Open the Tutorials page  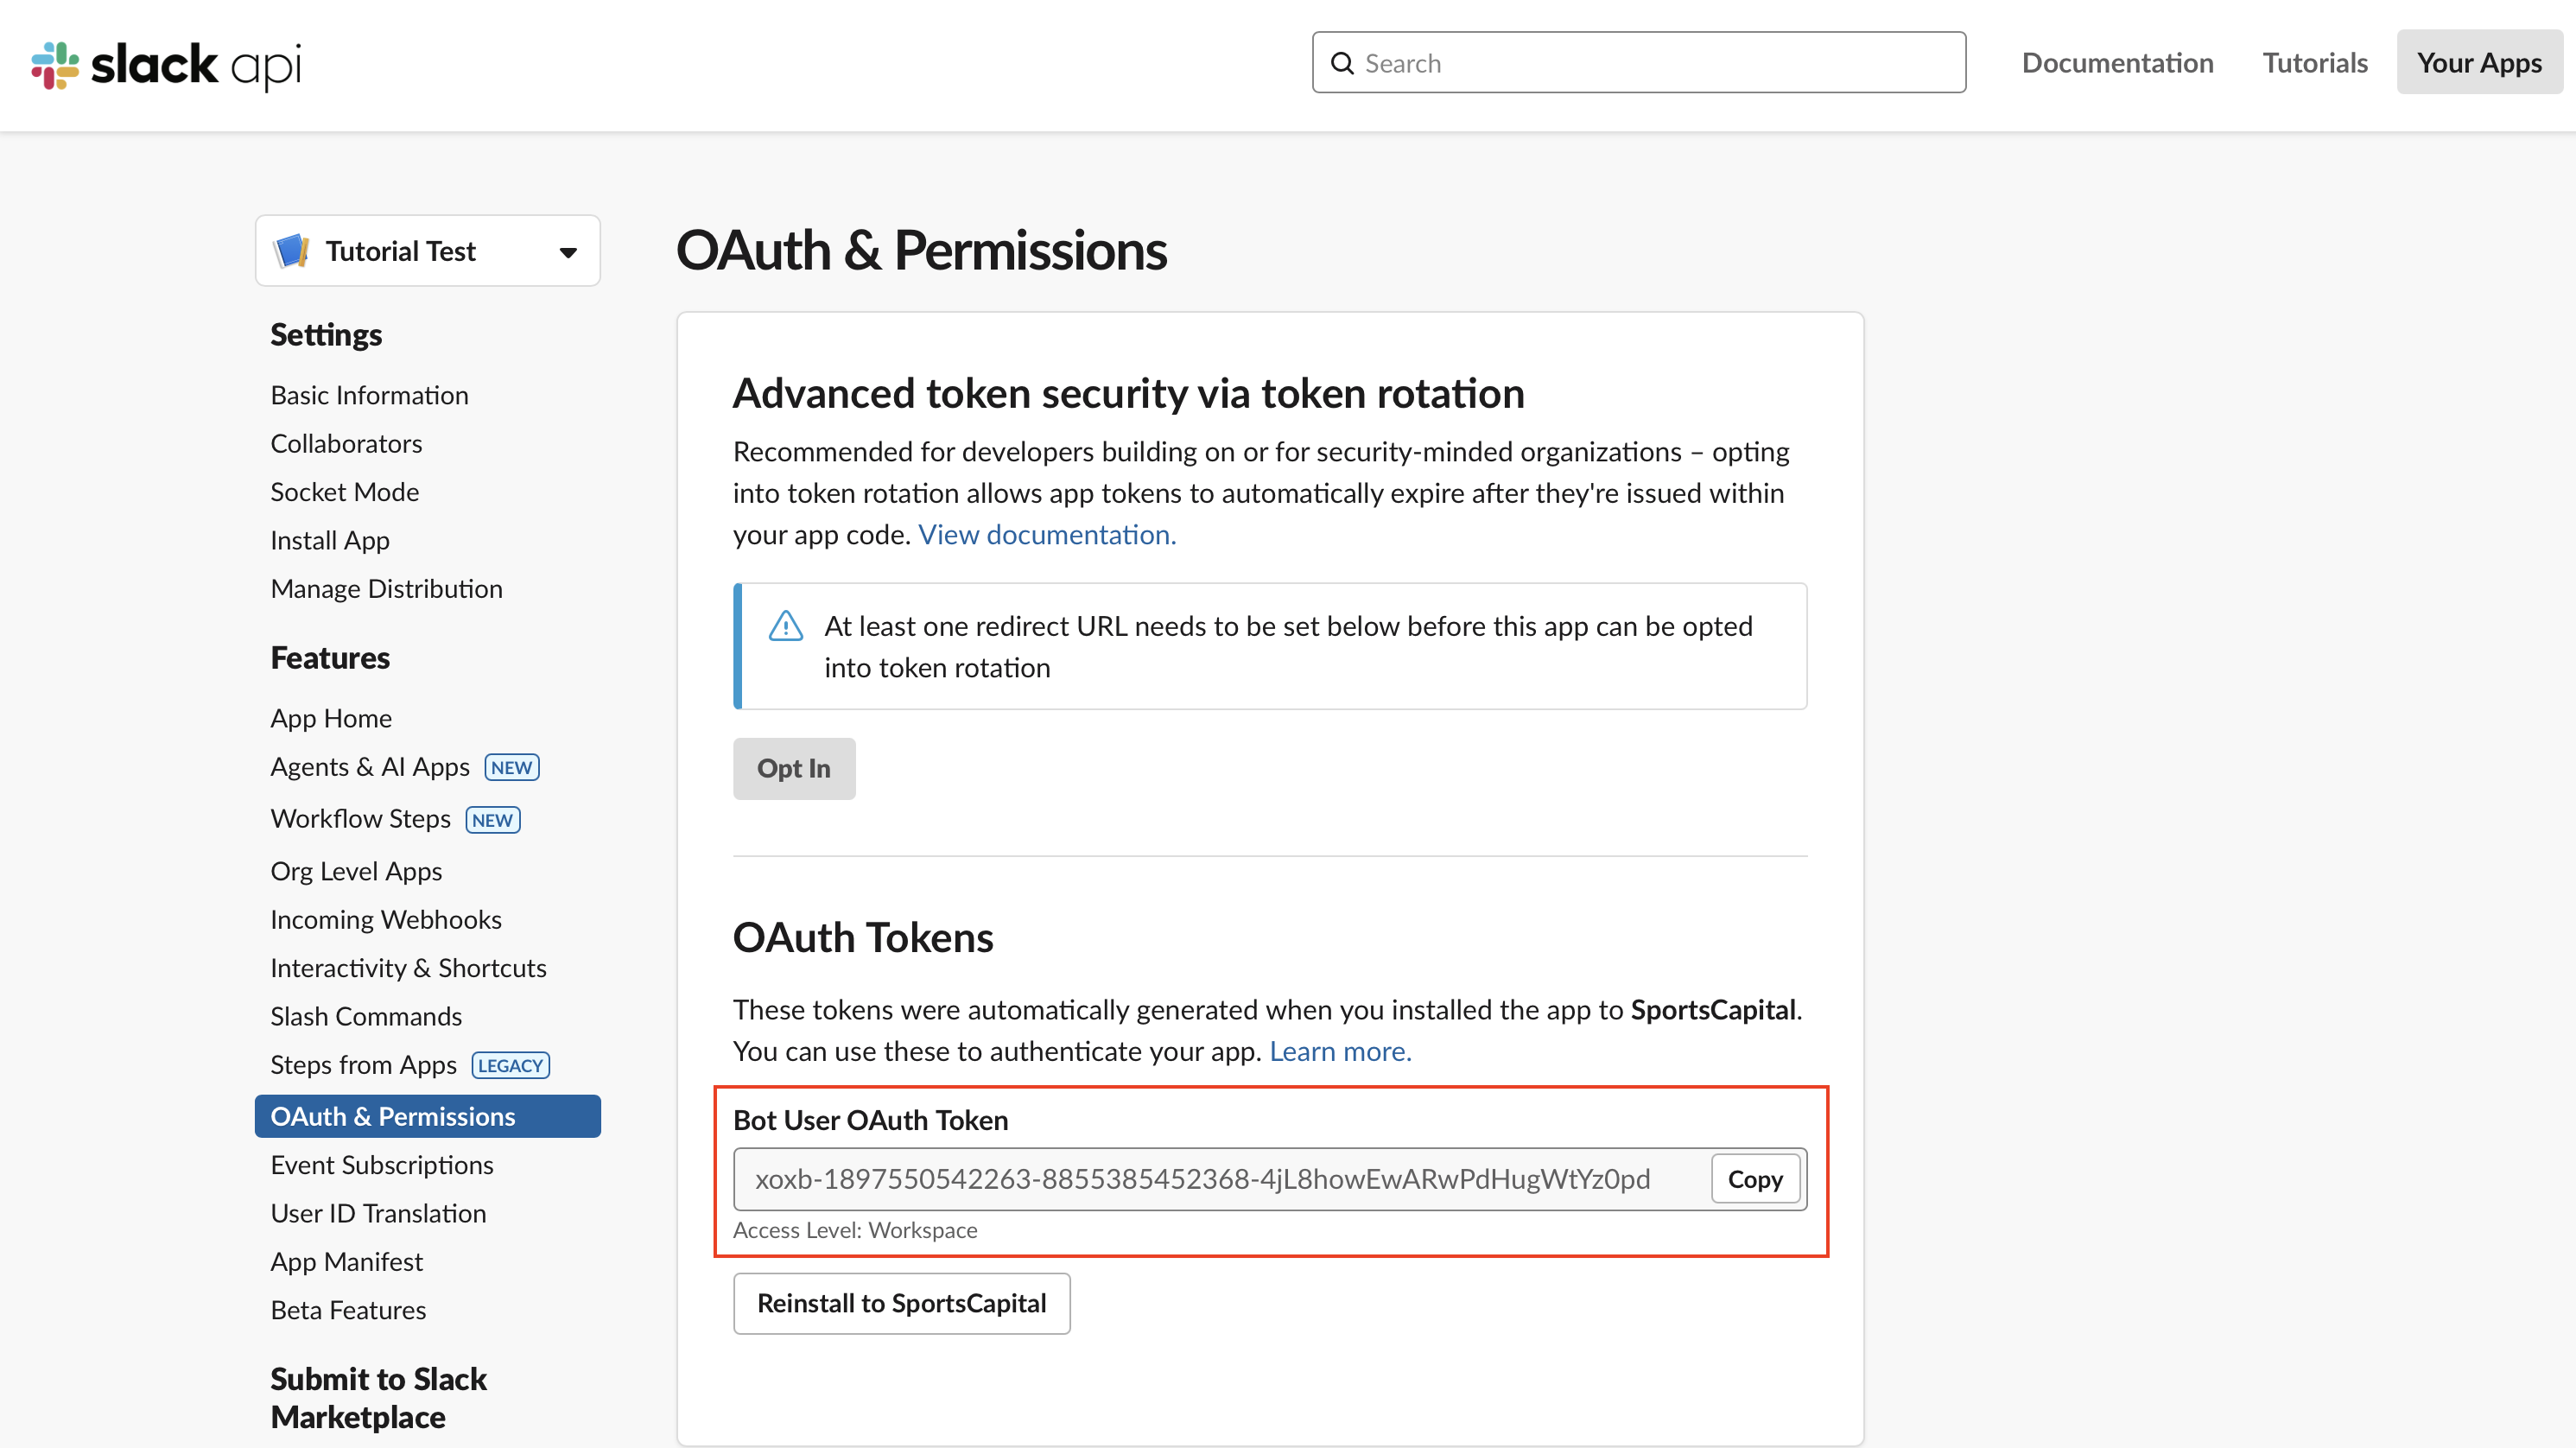2315,62
